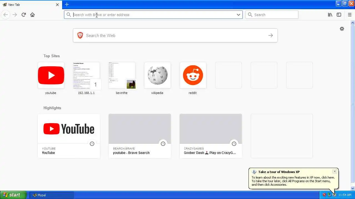Submit the web search with the arrow button

tap(271, 35)
